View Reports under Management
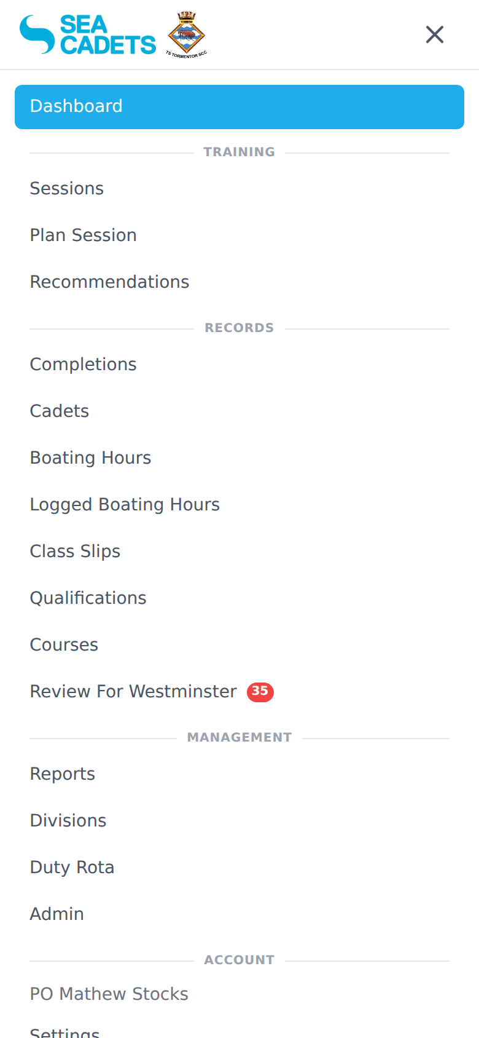Image resolution: width=479 pixels, height=1038 pixels. coord(62,774)
